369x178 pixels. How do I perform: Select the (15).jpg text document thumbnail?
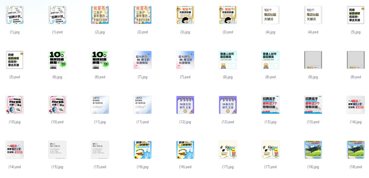(57, 150)
